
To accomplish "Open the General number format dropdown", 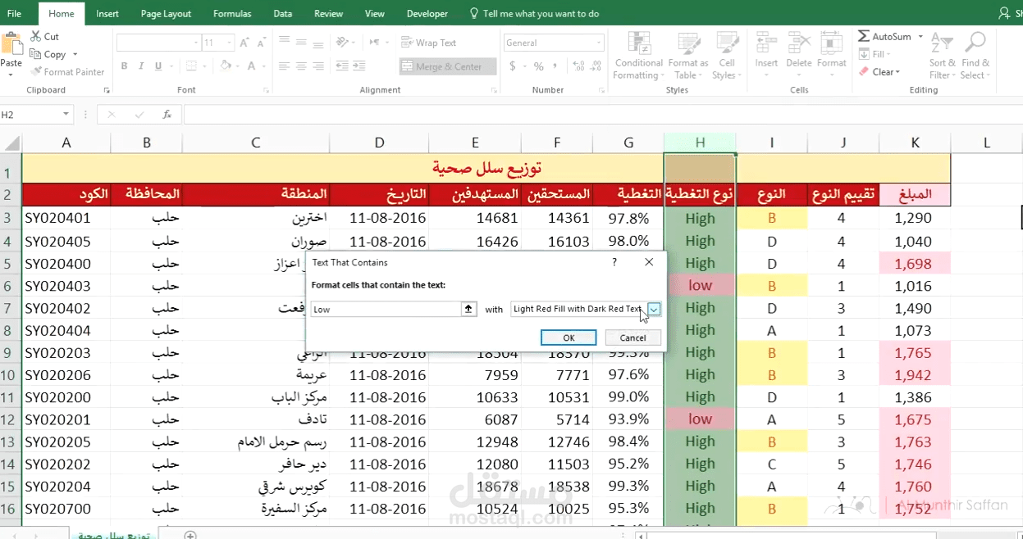I will click(x=598, y=42).
